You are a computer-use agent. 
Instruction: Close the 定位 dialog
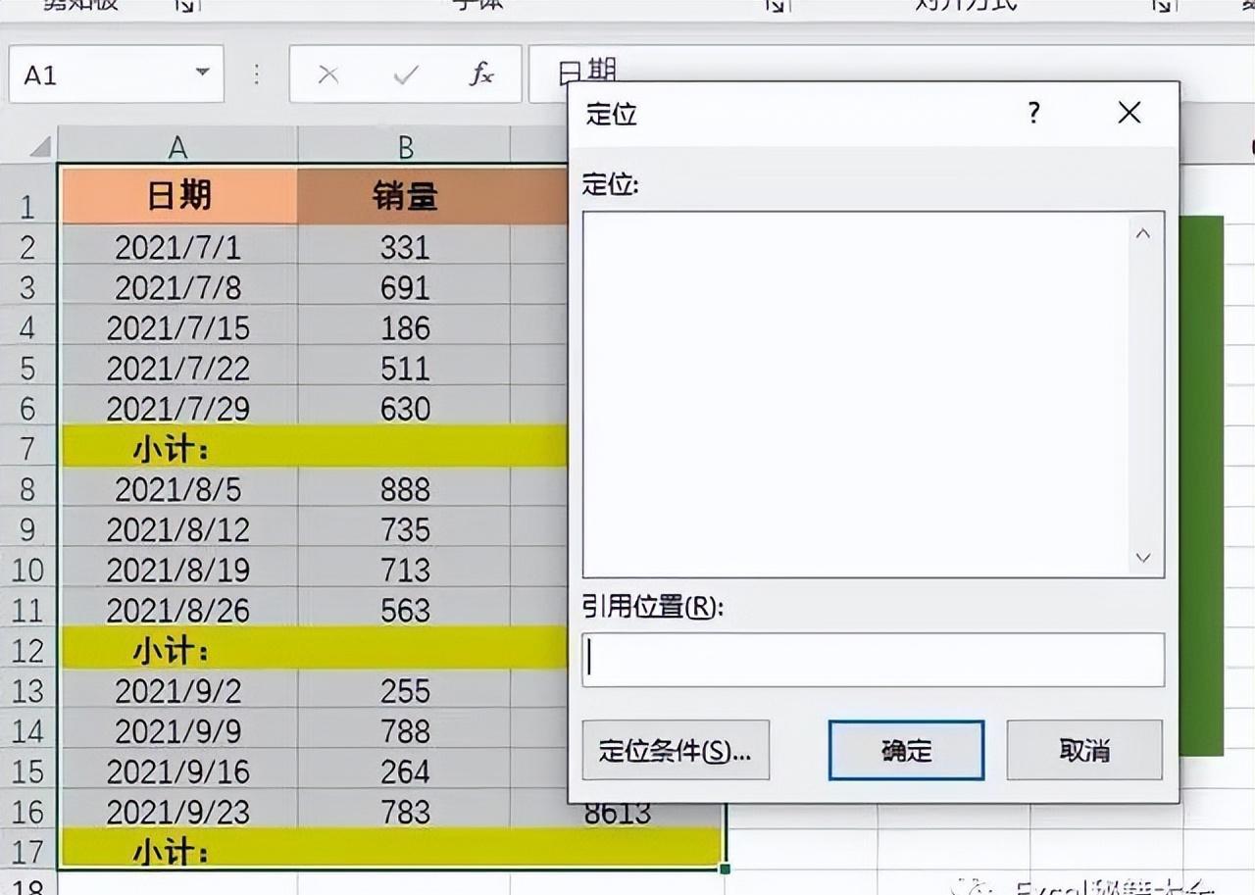[x=1129, y=113]
